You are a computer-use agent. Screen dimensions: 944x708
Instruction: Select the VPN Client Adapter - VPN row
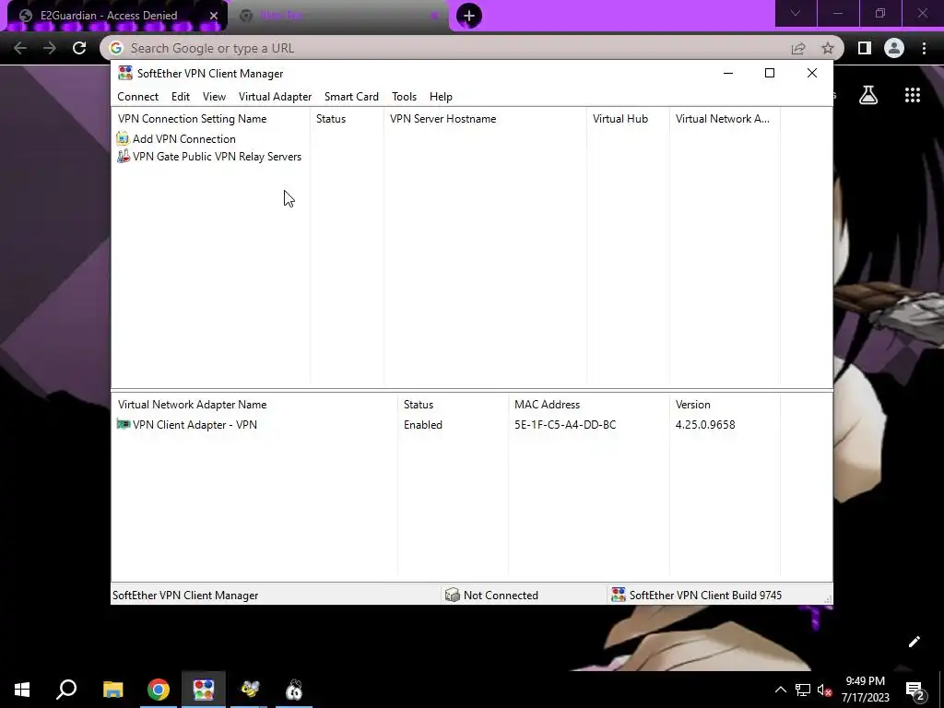[x=445, y=424]
